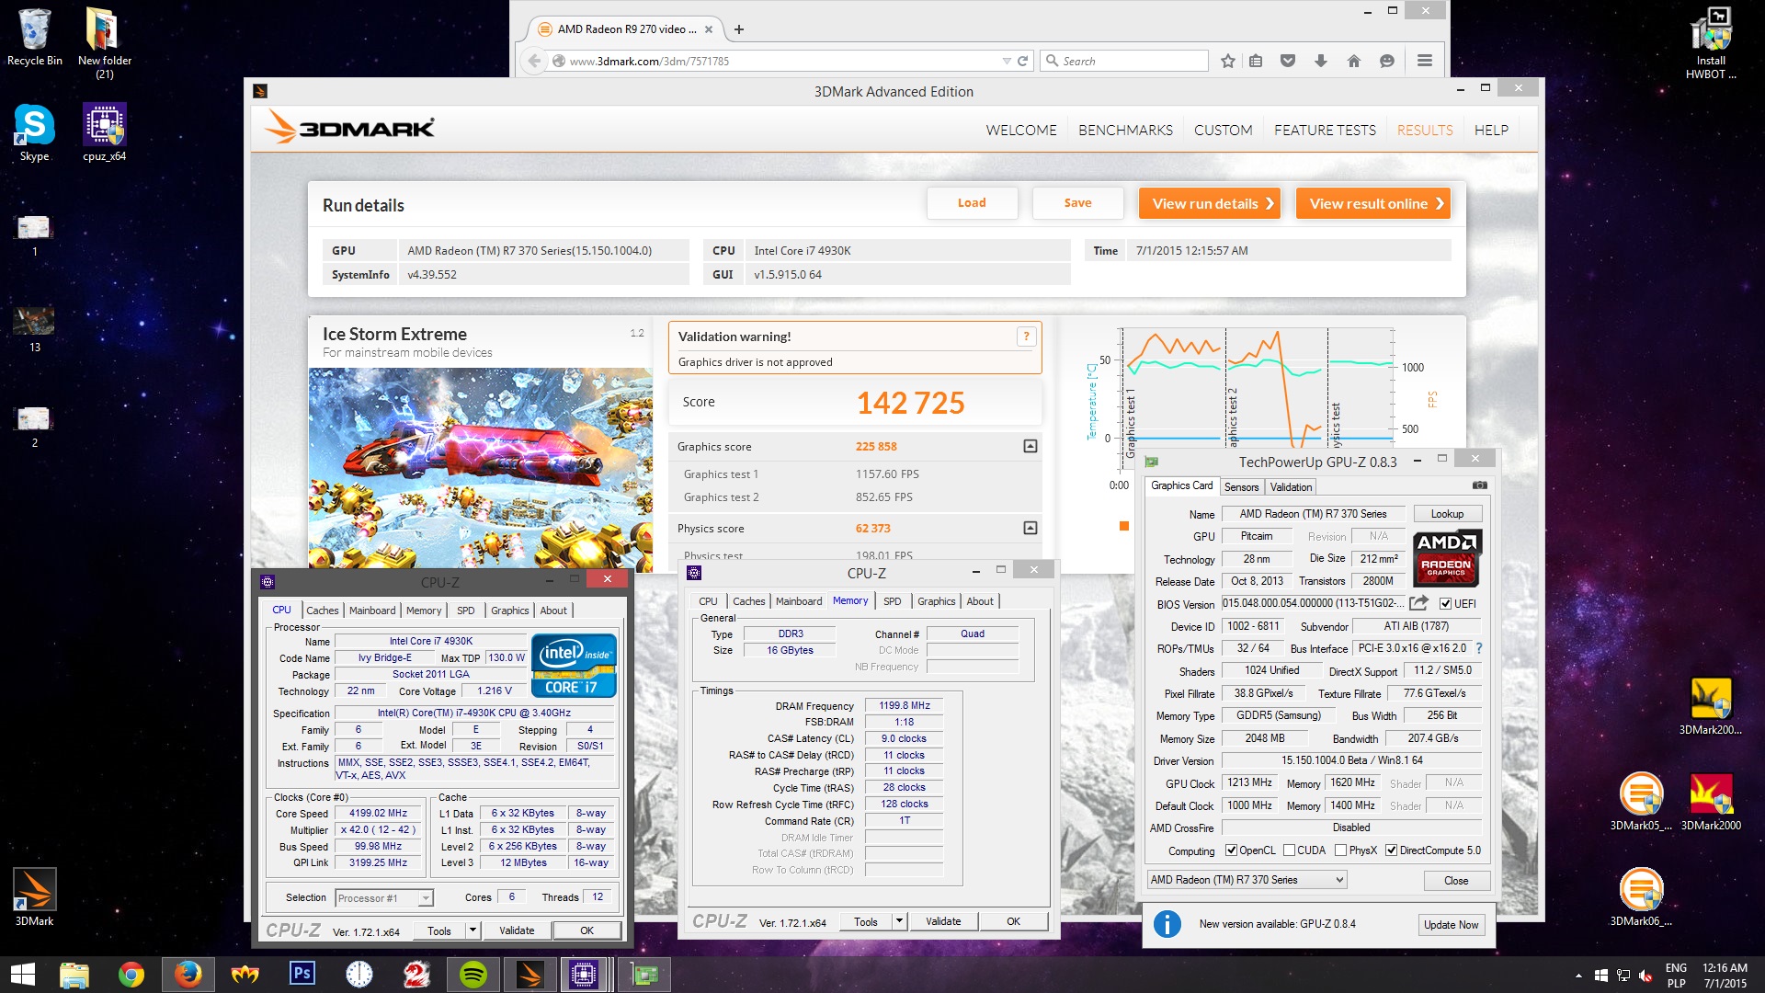Open a new browser tab with the plus icon
1765x993 pixels.
[x=738, y=29]
